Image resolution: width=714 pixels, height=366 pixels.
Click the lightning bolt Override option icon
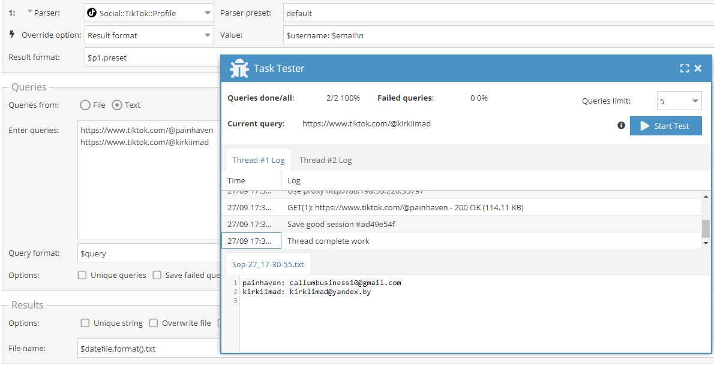[x=12, y=35]
